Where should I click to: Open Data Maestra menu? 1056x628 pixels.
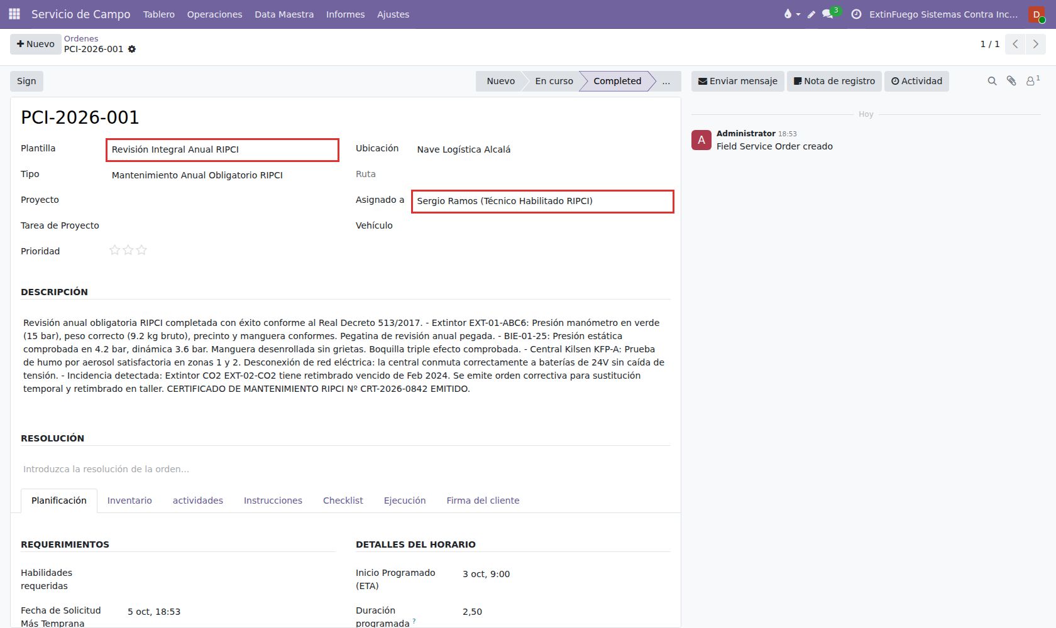(x=284, y=14)
